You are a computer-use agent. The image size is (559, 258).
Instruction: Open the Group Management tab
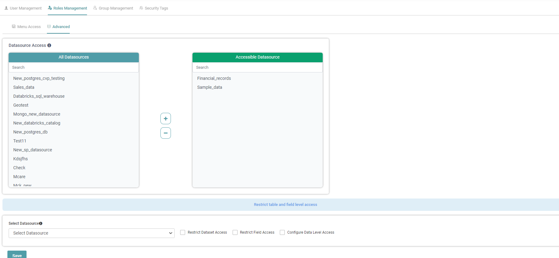[113, 8]
